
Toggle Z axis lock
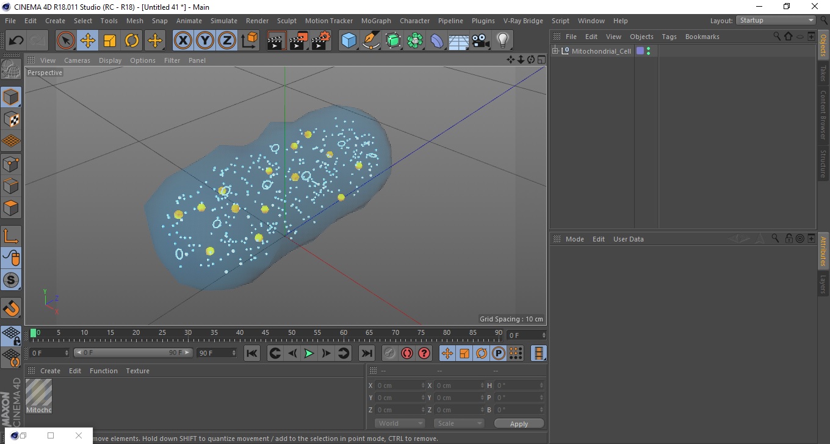[227, 41]
